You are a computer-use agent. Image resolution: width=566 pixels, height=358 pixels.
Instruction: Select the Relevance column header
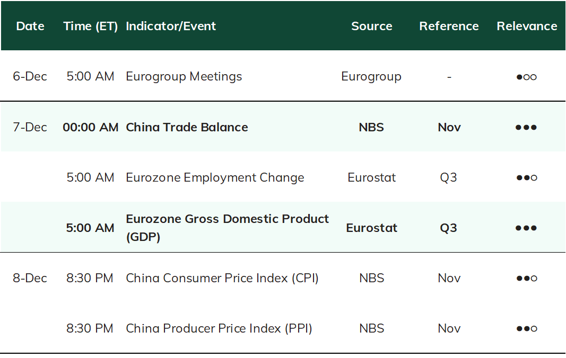click(x=527, y=26)
